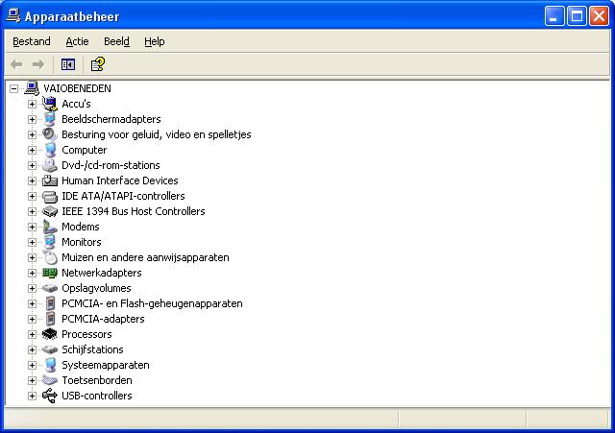
Task: Click the IEEE 1394 Bus Host Controllers icon
Action: [x=50, y=211]
